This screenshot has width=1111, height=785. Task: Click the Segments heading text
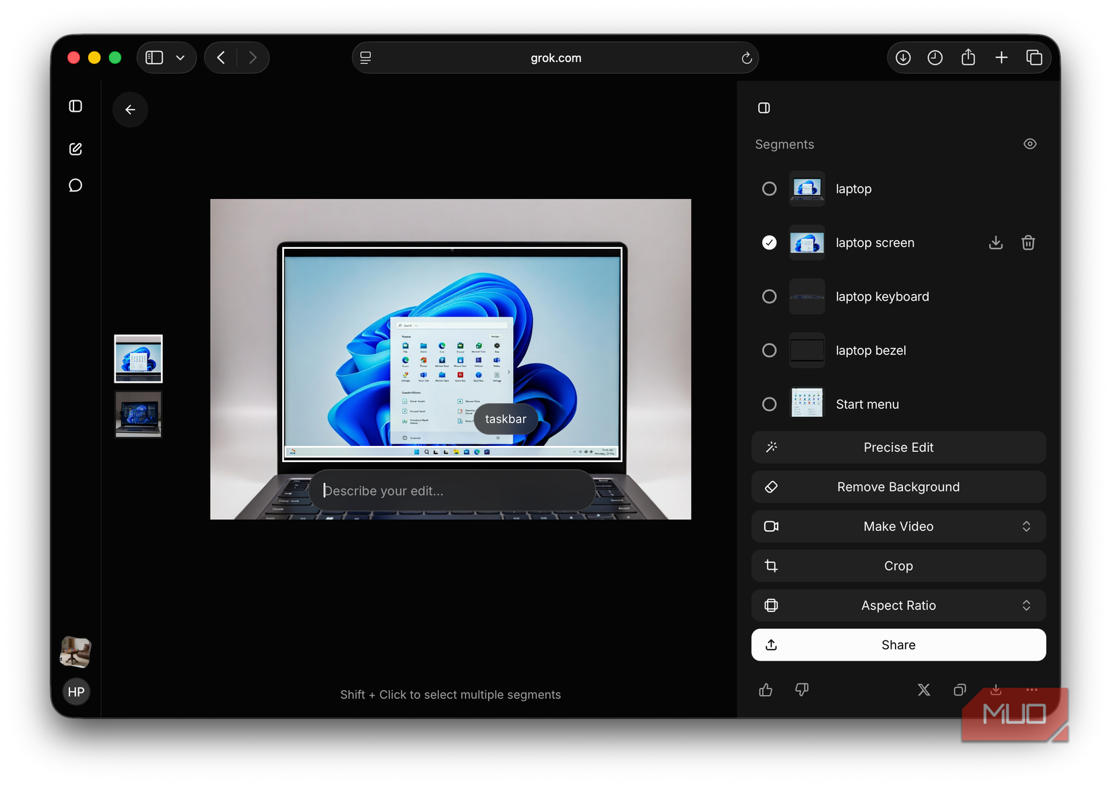click(x=784, y=145)
